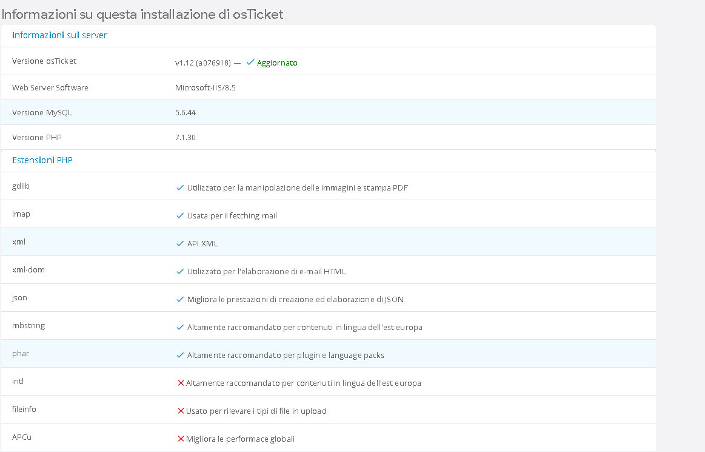Click the check icon in xml-dom row
Screen dimensions: 705x452
(180, 271)
